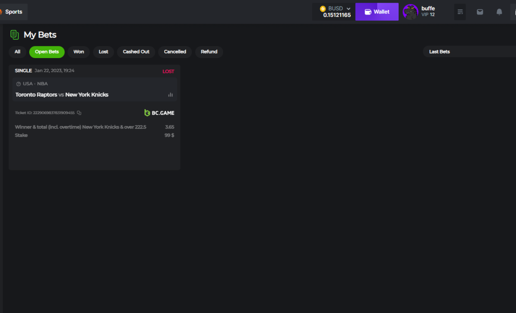Click the basketball icon beside USA NBA
Image resolution: width=516 pixels, height=313 pixels.
18,84
